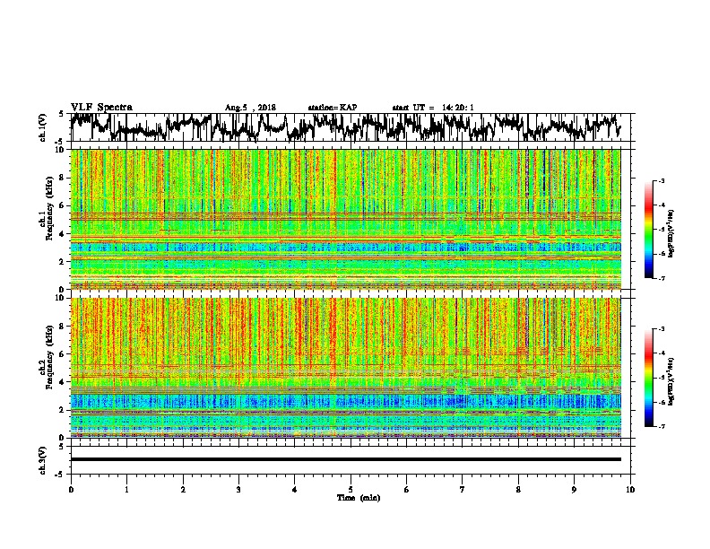
Task: Click the ch.2 spectrogram color scale bar
Action: point(648,378)
